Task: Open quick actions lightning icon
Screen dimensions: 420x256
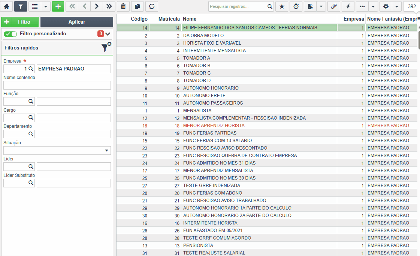Action: [x=348, y=6]
